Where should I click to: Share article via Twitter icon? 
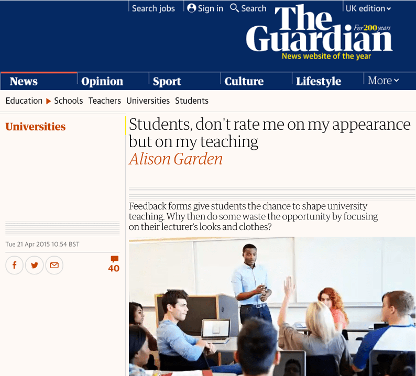[34, 265]
